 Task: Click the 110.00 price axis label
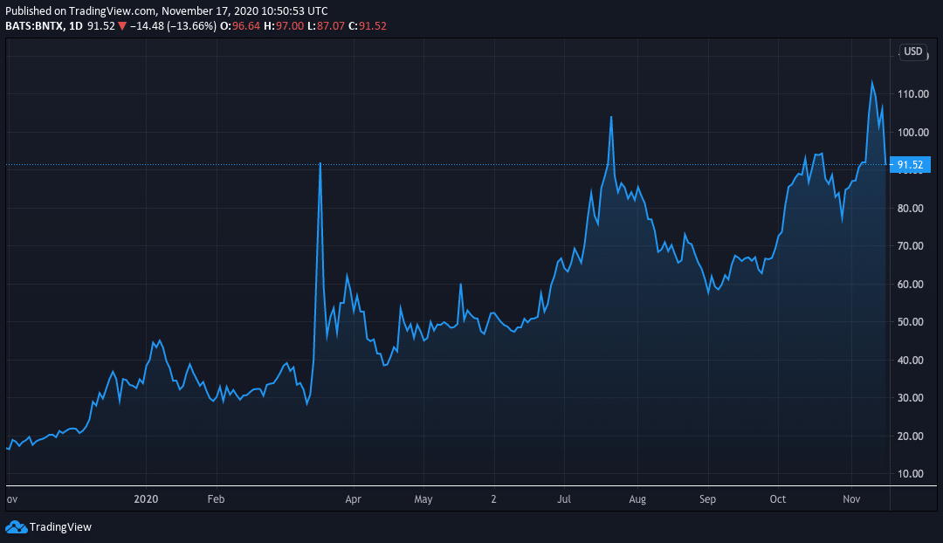(x=913, y=93)
